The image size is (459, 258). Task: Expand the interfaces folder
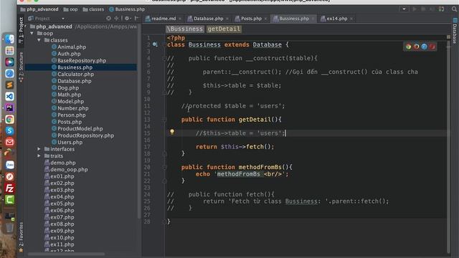click(39, 149)
